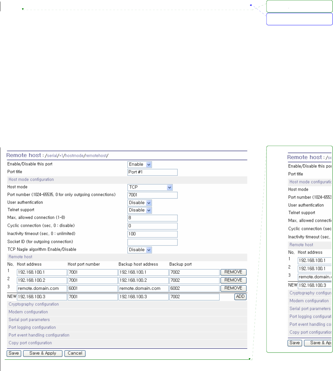The image size is (333, 371).
Task: Click 'Host port number' column header text
Action: [x=84, y=264]
